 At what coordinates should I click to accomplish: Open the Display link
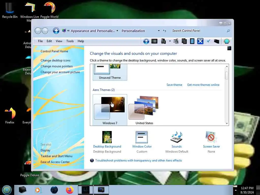(45, 150)
